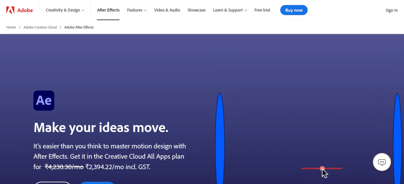This screenshot has width=404, height=184.
Task: Select the After Effects tab
Action: 108,10
